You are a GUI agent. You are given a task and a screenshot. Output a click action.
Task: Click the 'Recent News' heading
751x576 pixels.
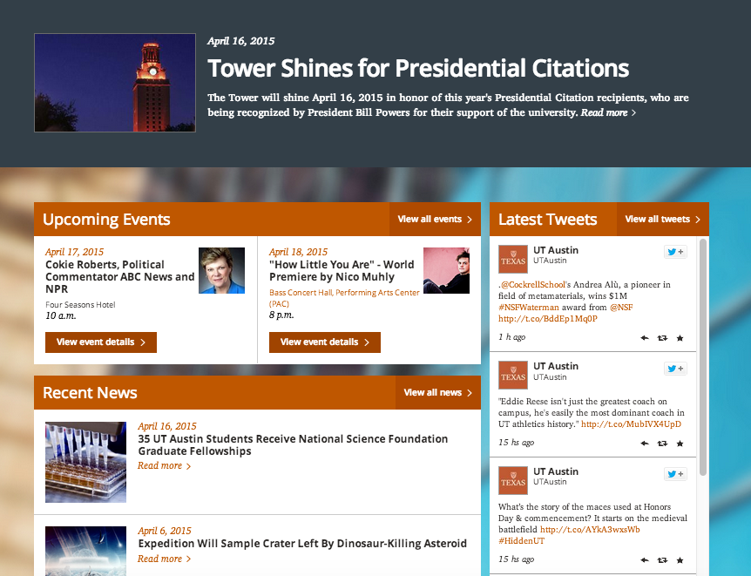[x=90, y=393]
